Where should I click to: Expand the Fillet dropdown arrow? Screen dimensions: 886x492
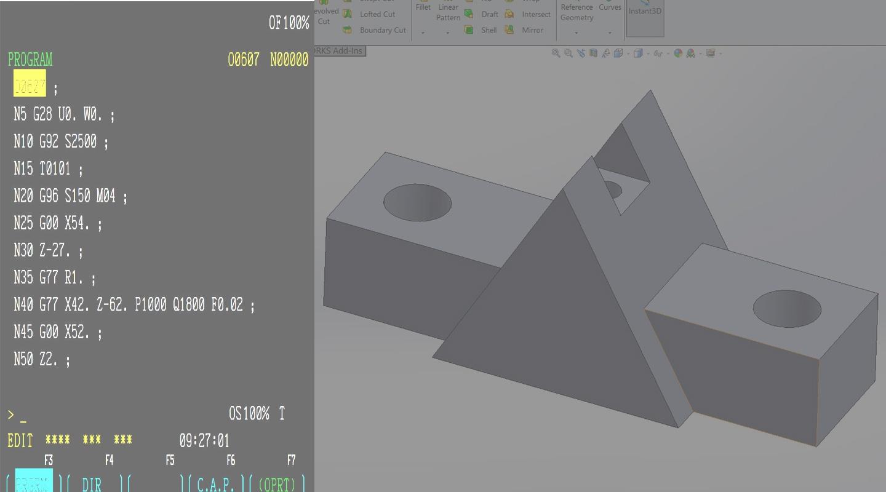click(423, 33)
